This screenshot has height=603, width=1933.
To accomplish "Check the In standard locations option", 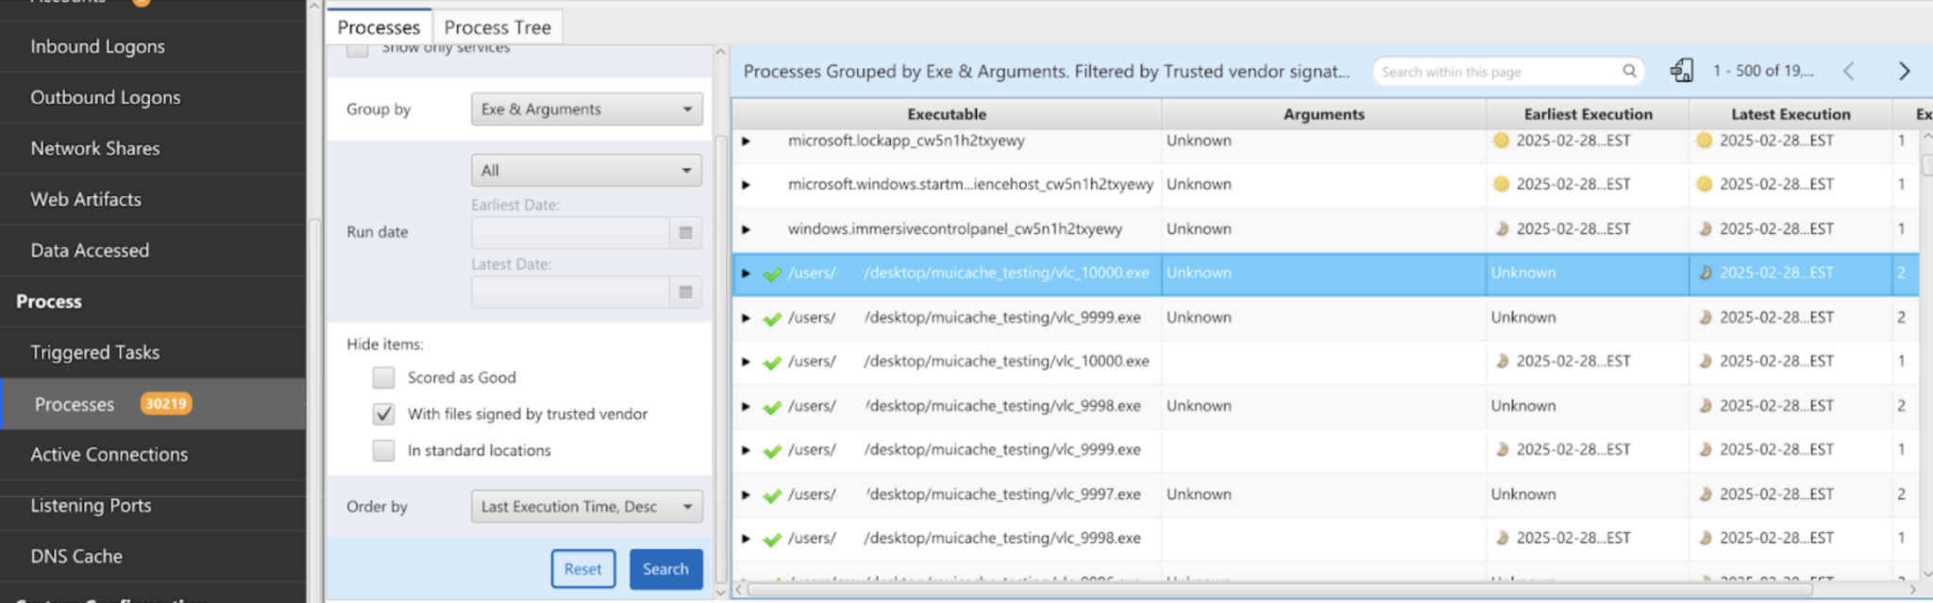I will (x=383, y=451).
